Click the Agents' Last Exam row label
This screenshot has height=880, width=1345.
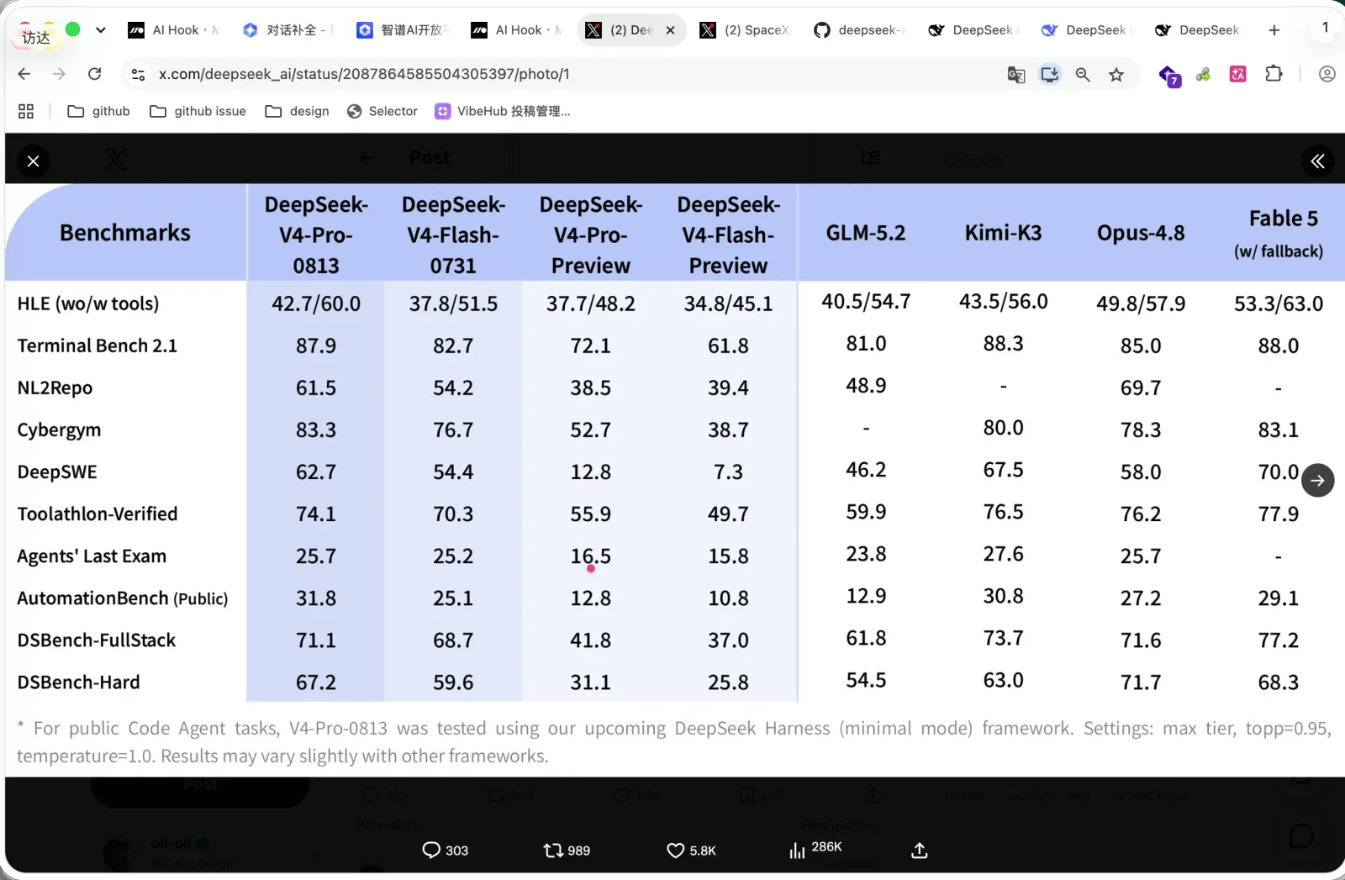coord(92,556)
